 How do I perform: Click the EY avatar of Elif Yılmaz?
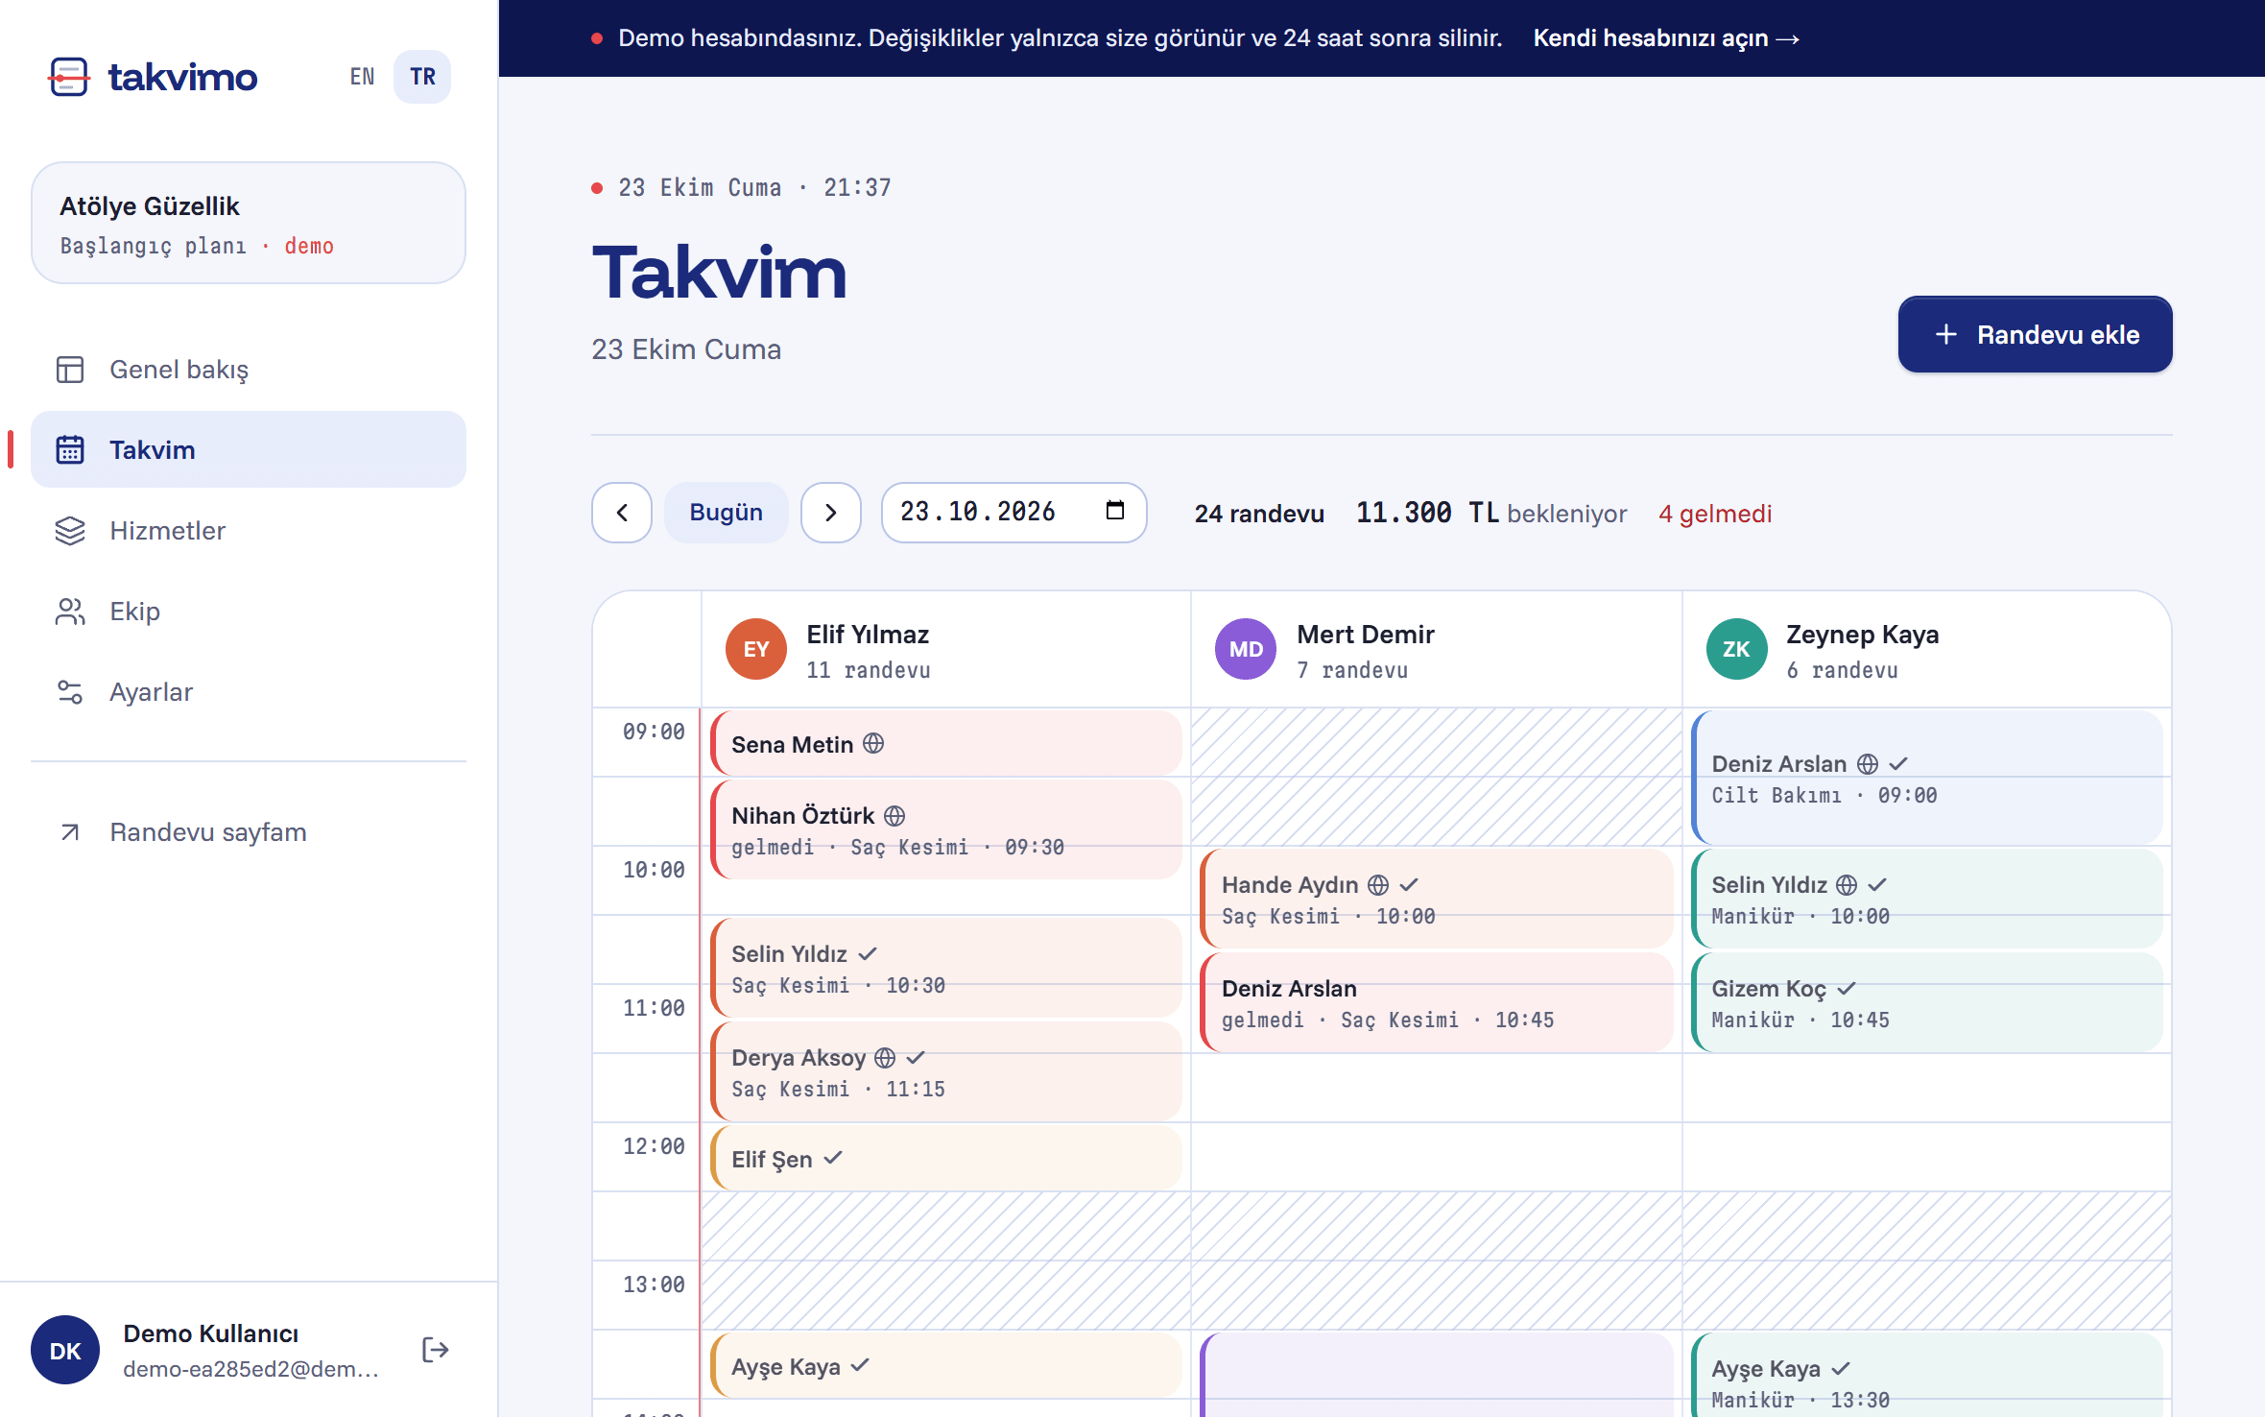point(756,649)
